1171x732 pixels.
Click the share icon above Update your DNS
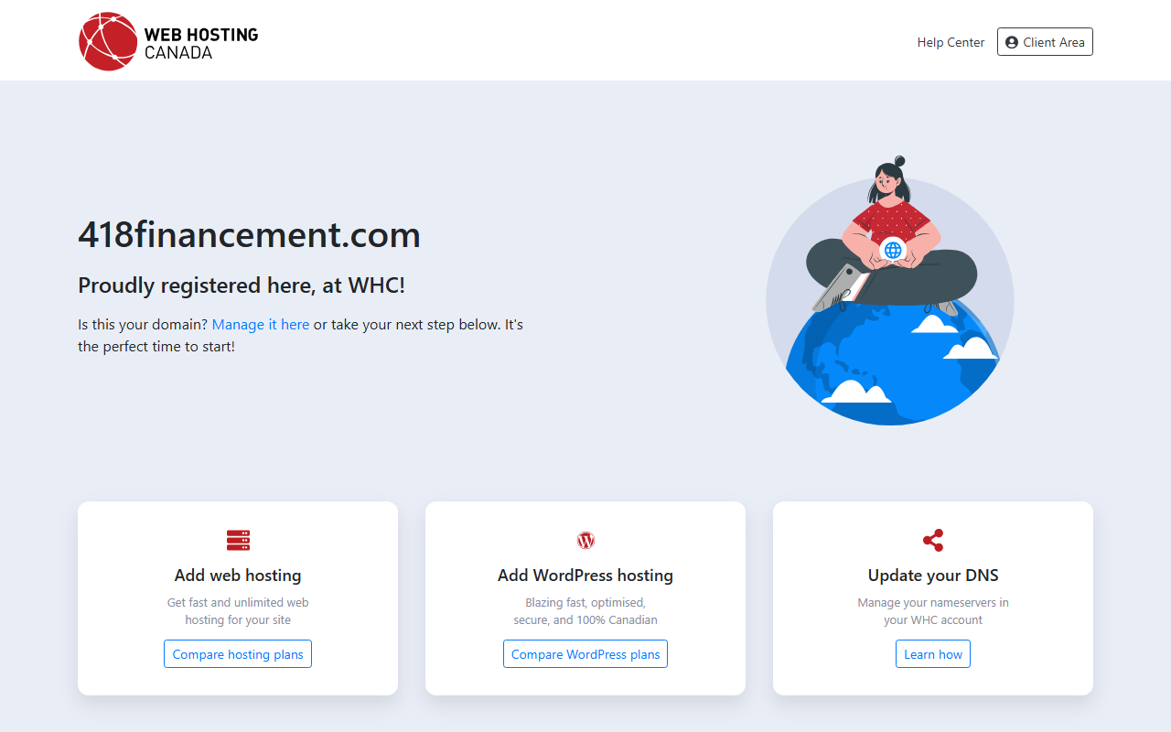pos(933,540)
